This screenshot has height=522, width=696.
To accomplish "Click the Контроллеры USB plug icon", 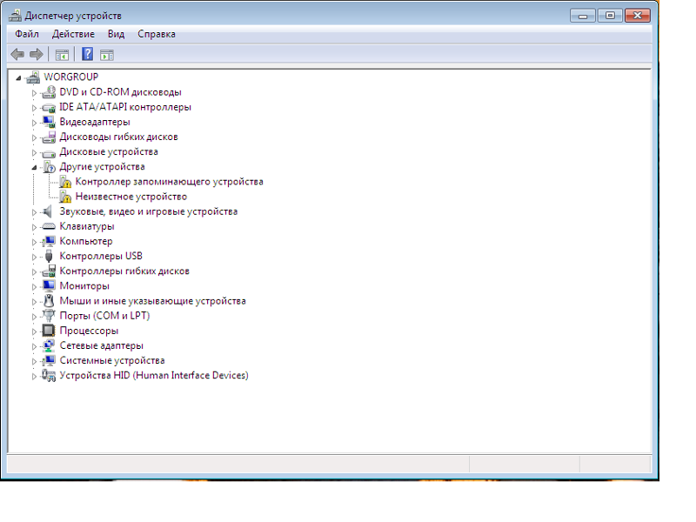I will 49,256.
